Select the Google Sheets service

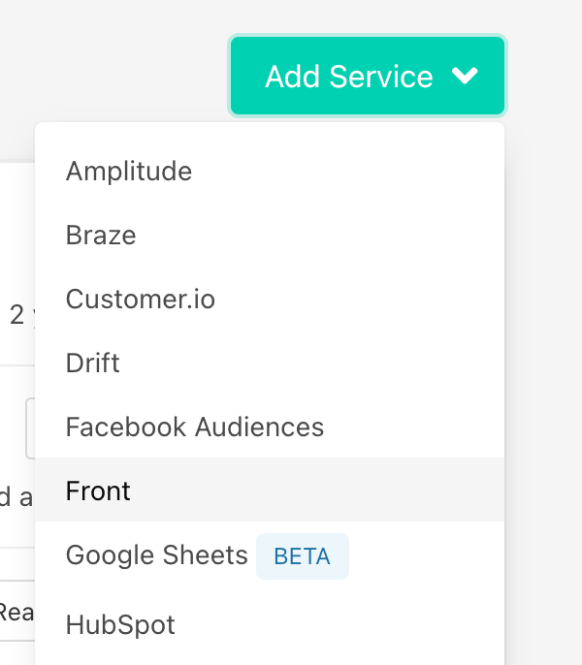pos(157,555)
